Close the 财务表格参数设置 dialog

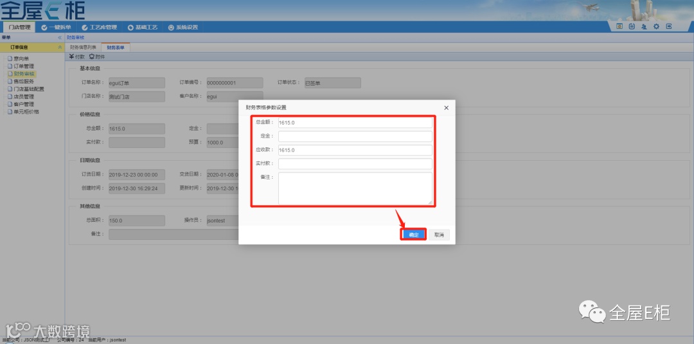point(446,107)
